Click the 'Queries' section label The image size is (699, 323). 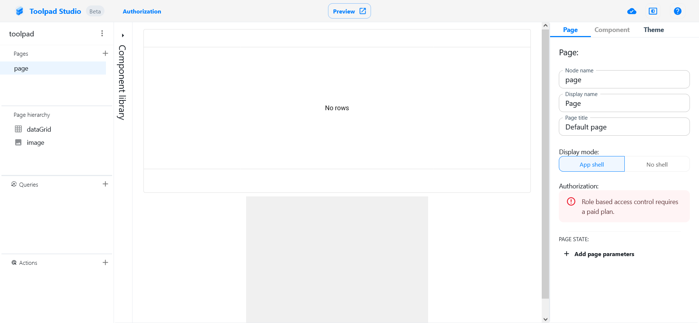[x=28, y=184]
